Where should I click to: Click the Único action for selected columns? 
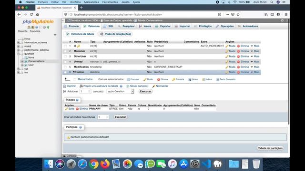tap(193, 79)
